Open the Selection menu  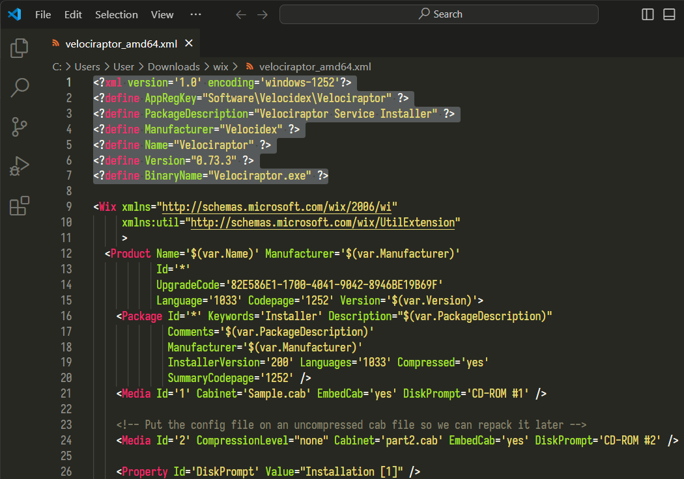point(116,14)
